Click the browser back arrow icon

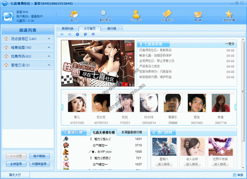click(x=62, y=35)
